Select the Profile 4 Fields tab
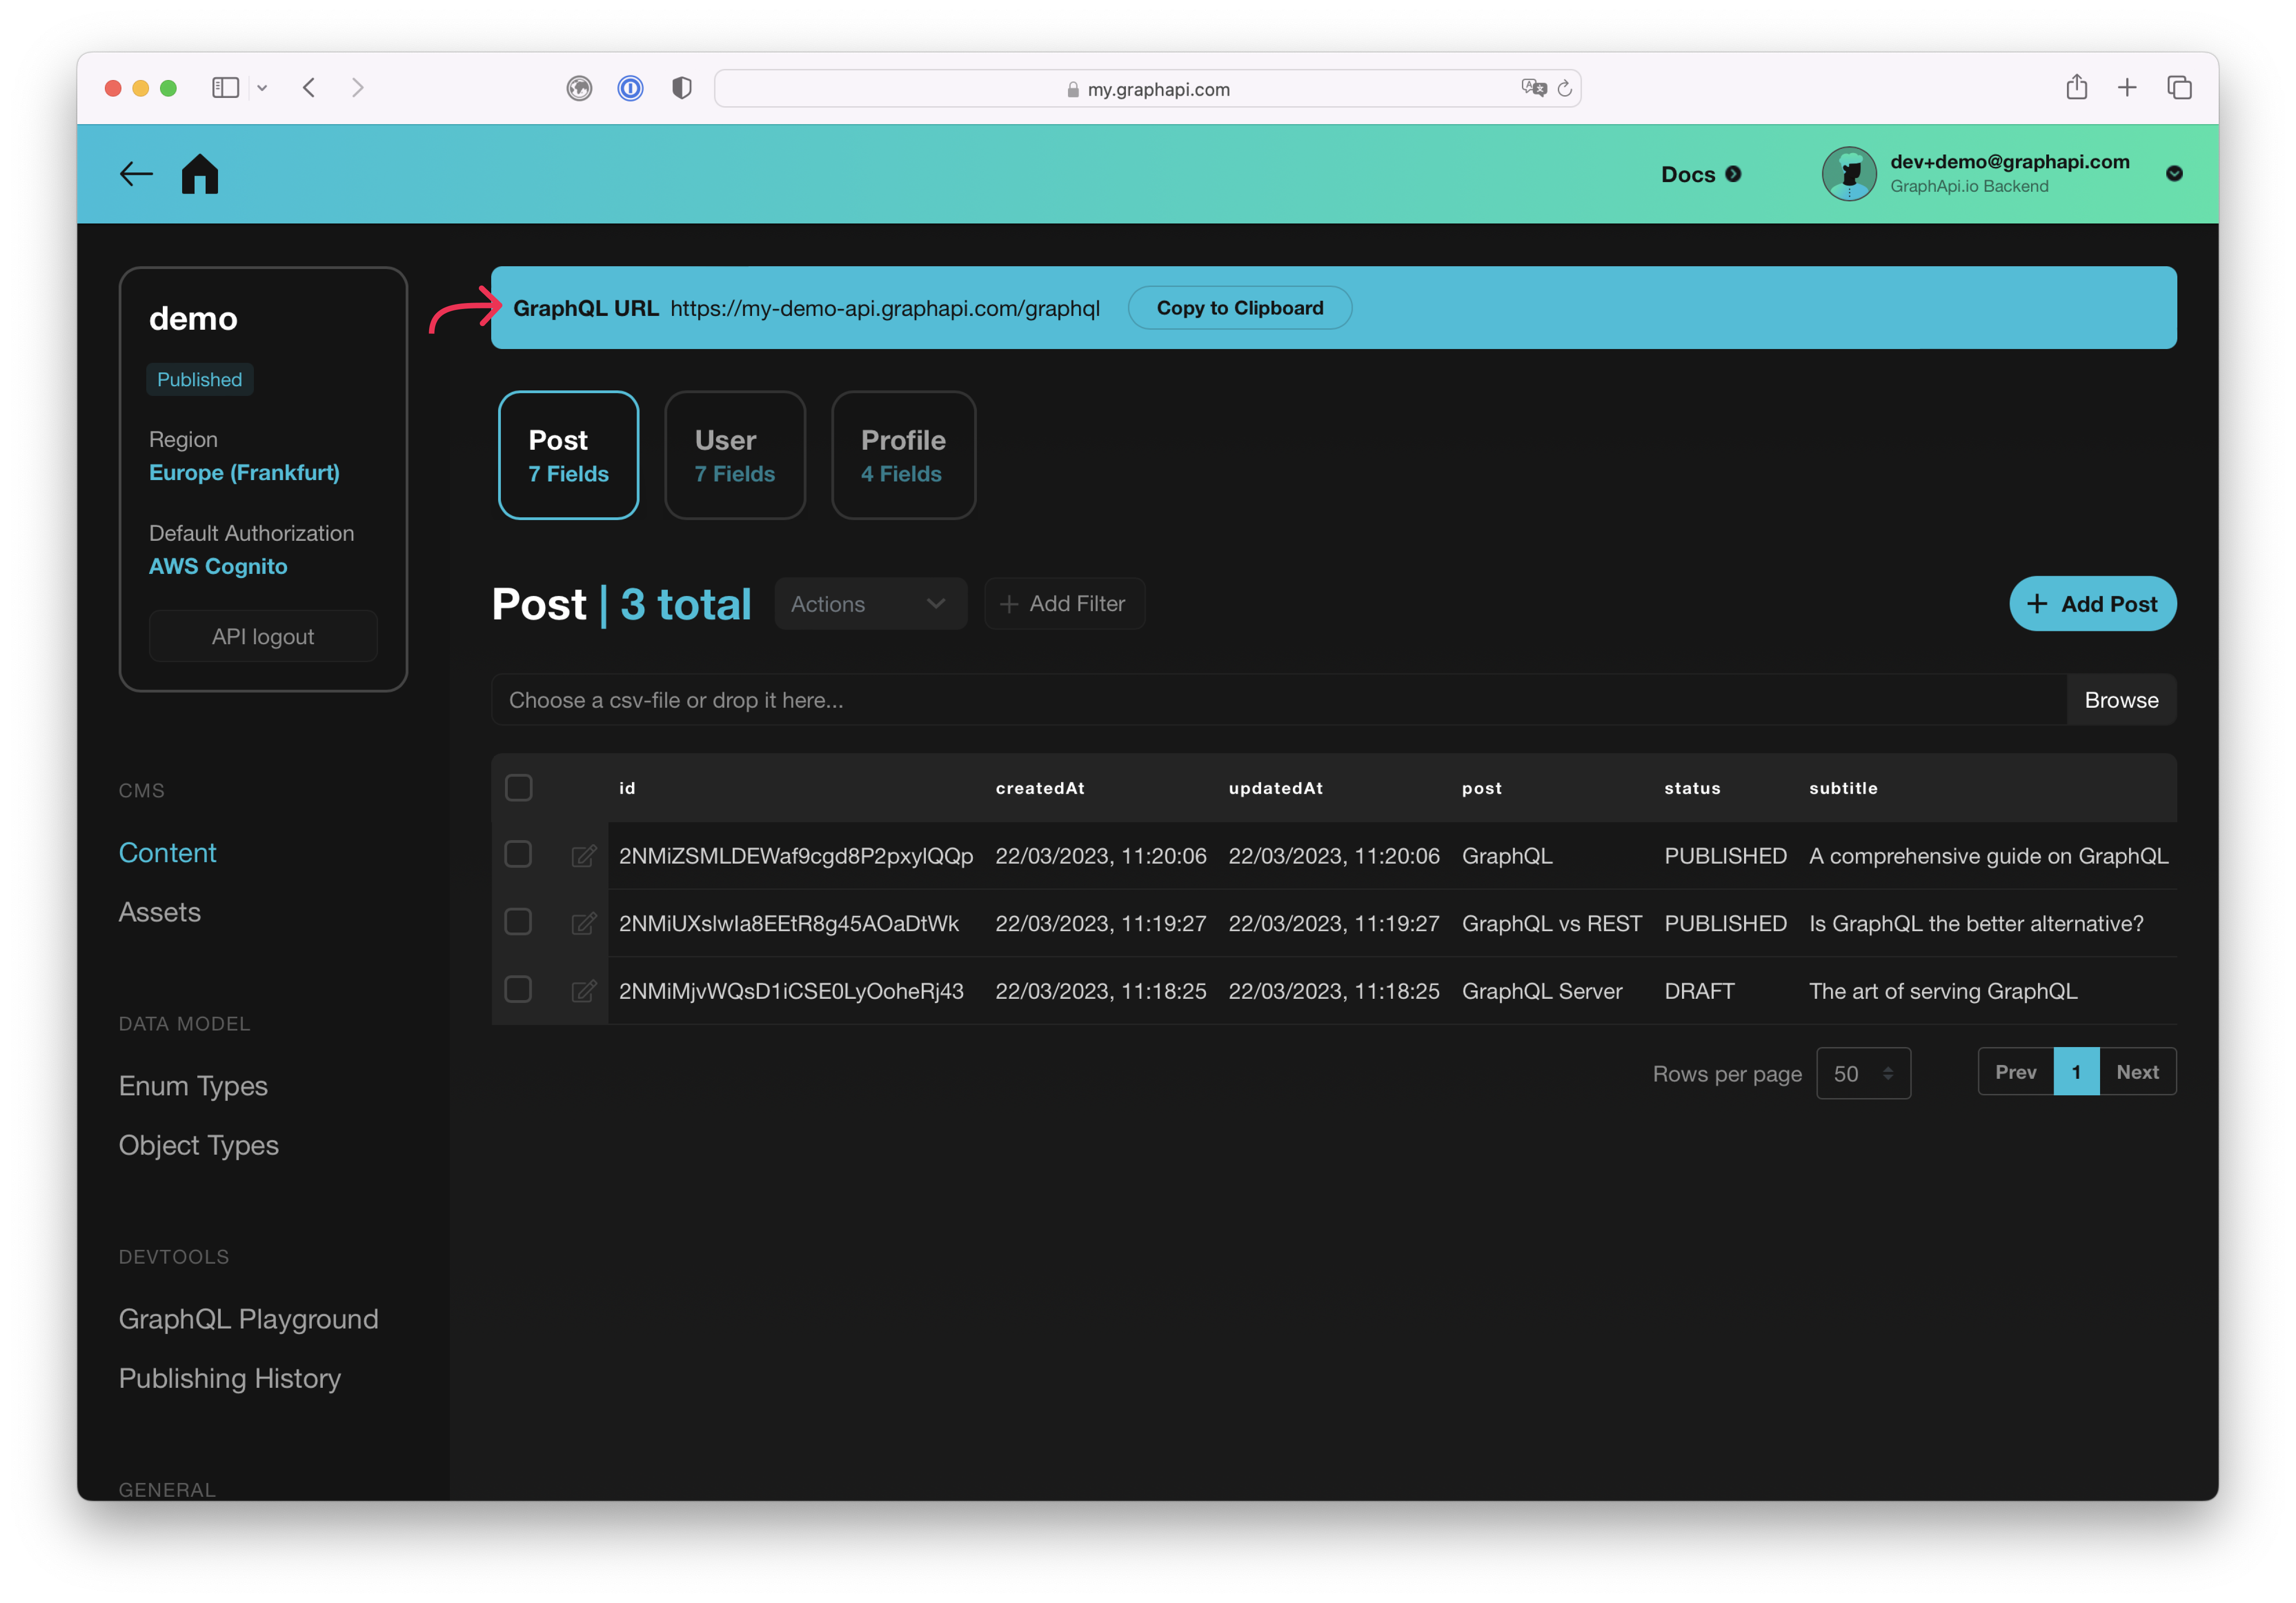The image size is (2296, 1603). point(903,455)
